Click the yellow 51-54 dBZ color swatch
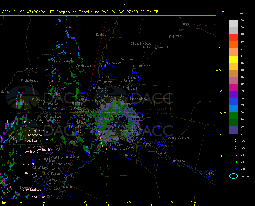Image resolution: width=255 pixels, height=206 pixels. [x=233, y=59]
